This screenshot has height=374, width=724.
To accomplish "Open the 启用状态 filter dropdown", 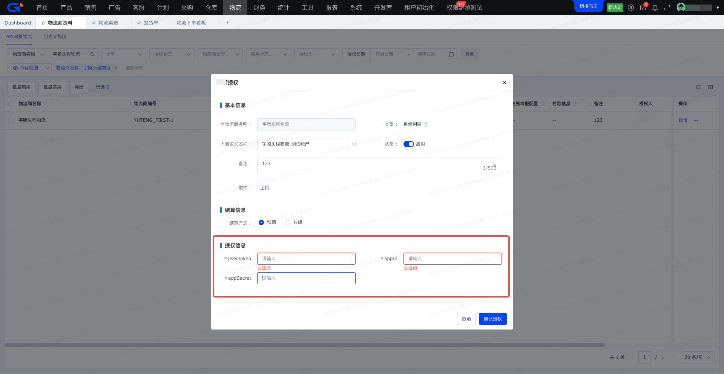I will (268, 54).
